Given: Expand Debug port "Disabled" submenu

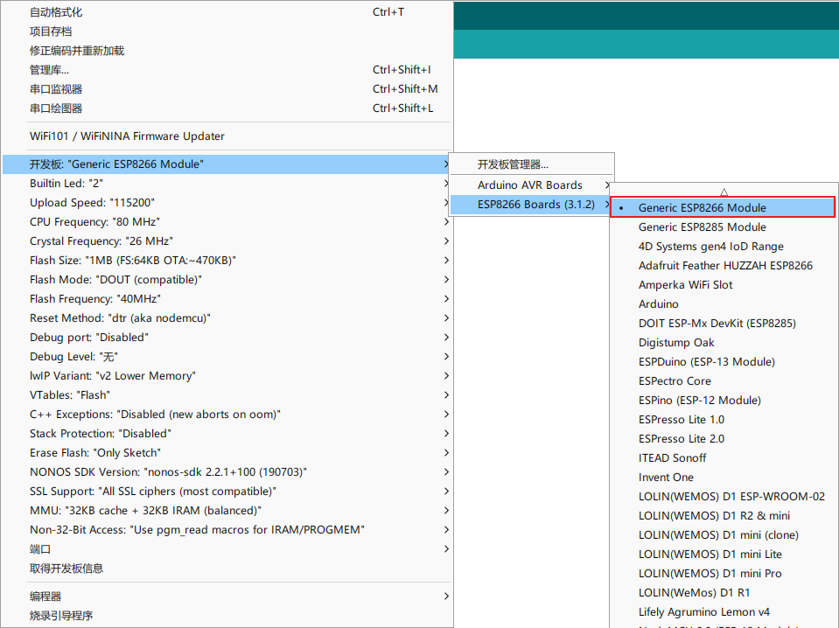Looking at the screenshot, I should pos(227,338).
